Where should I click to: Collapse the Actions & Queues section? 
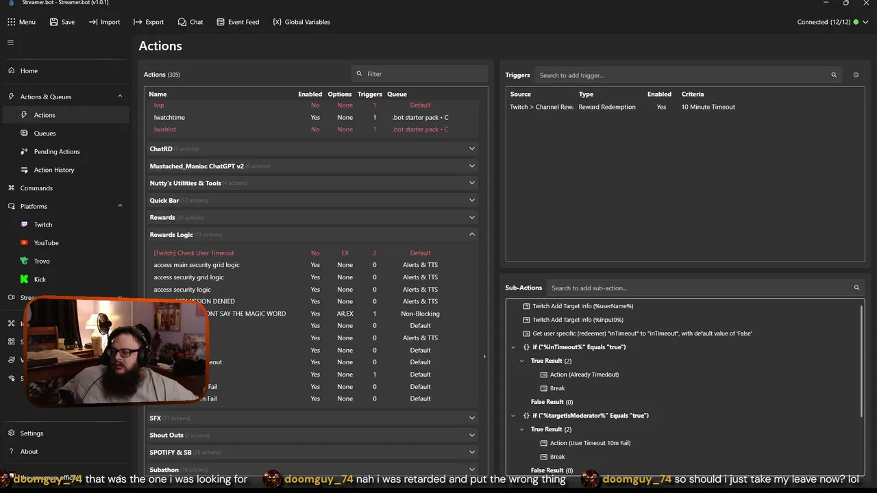[120, 97]
